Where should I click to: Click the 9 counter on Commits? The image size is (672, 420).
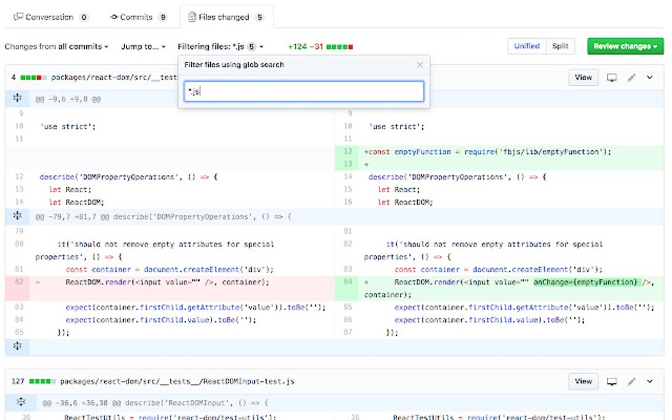coord(163,17)
